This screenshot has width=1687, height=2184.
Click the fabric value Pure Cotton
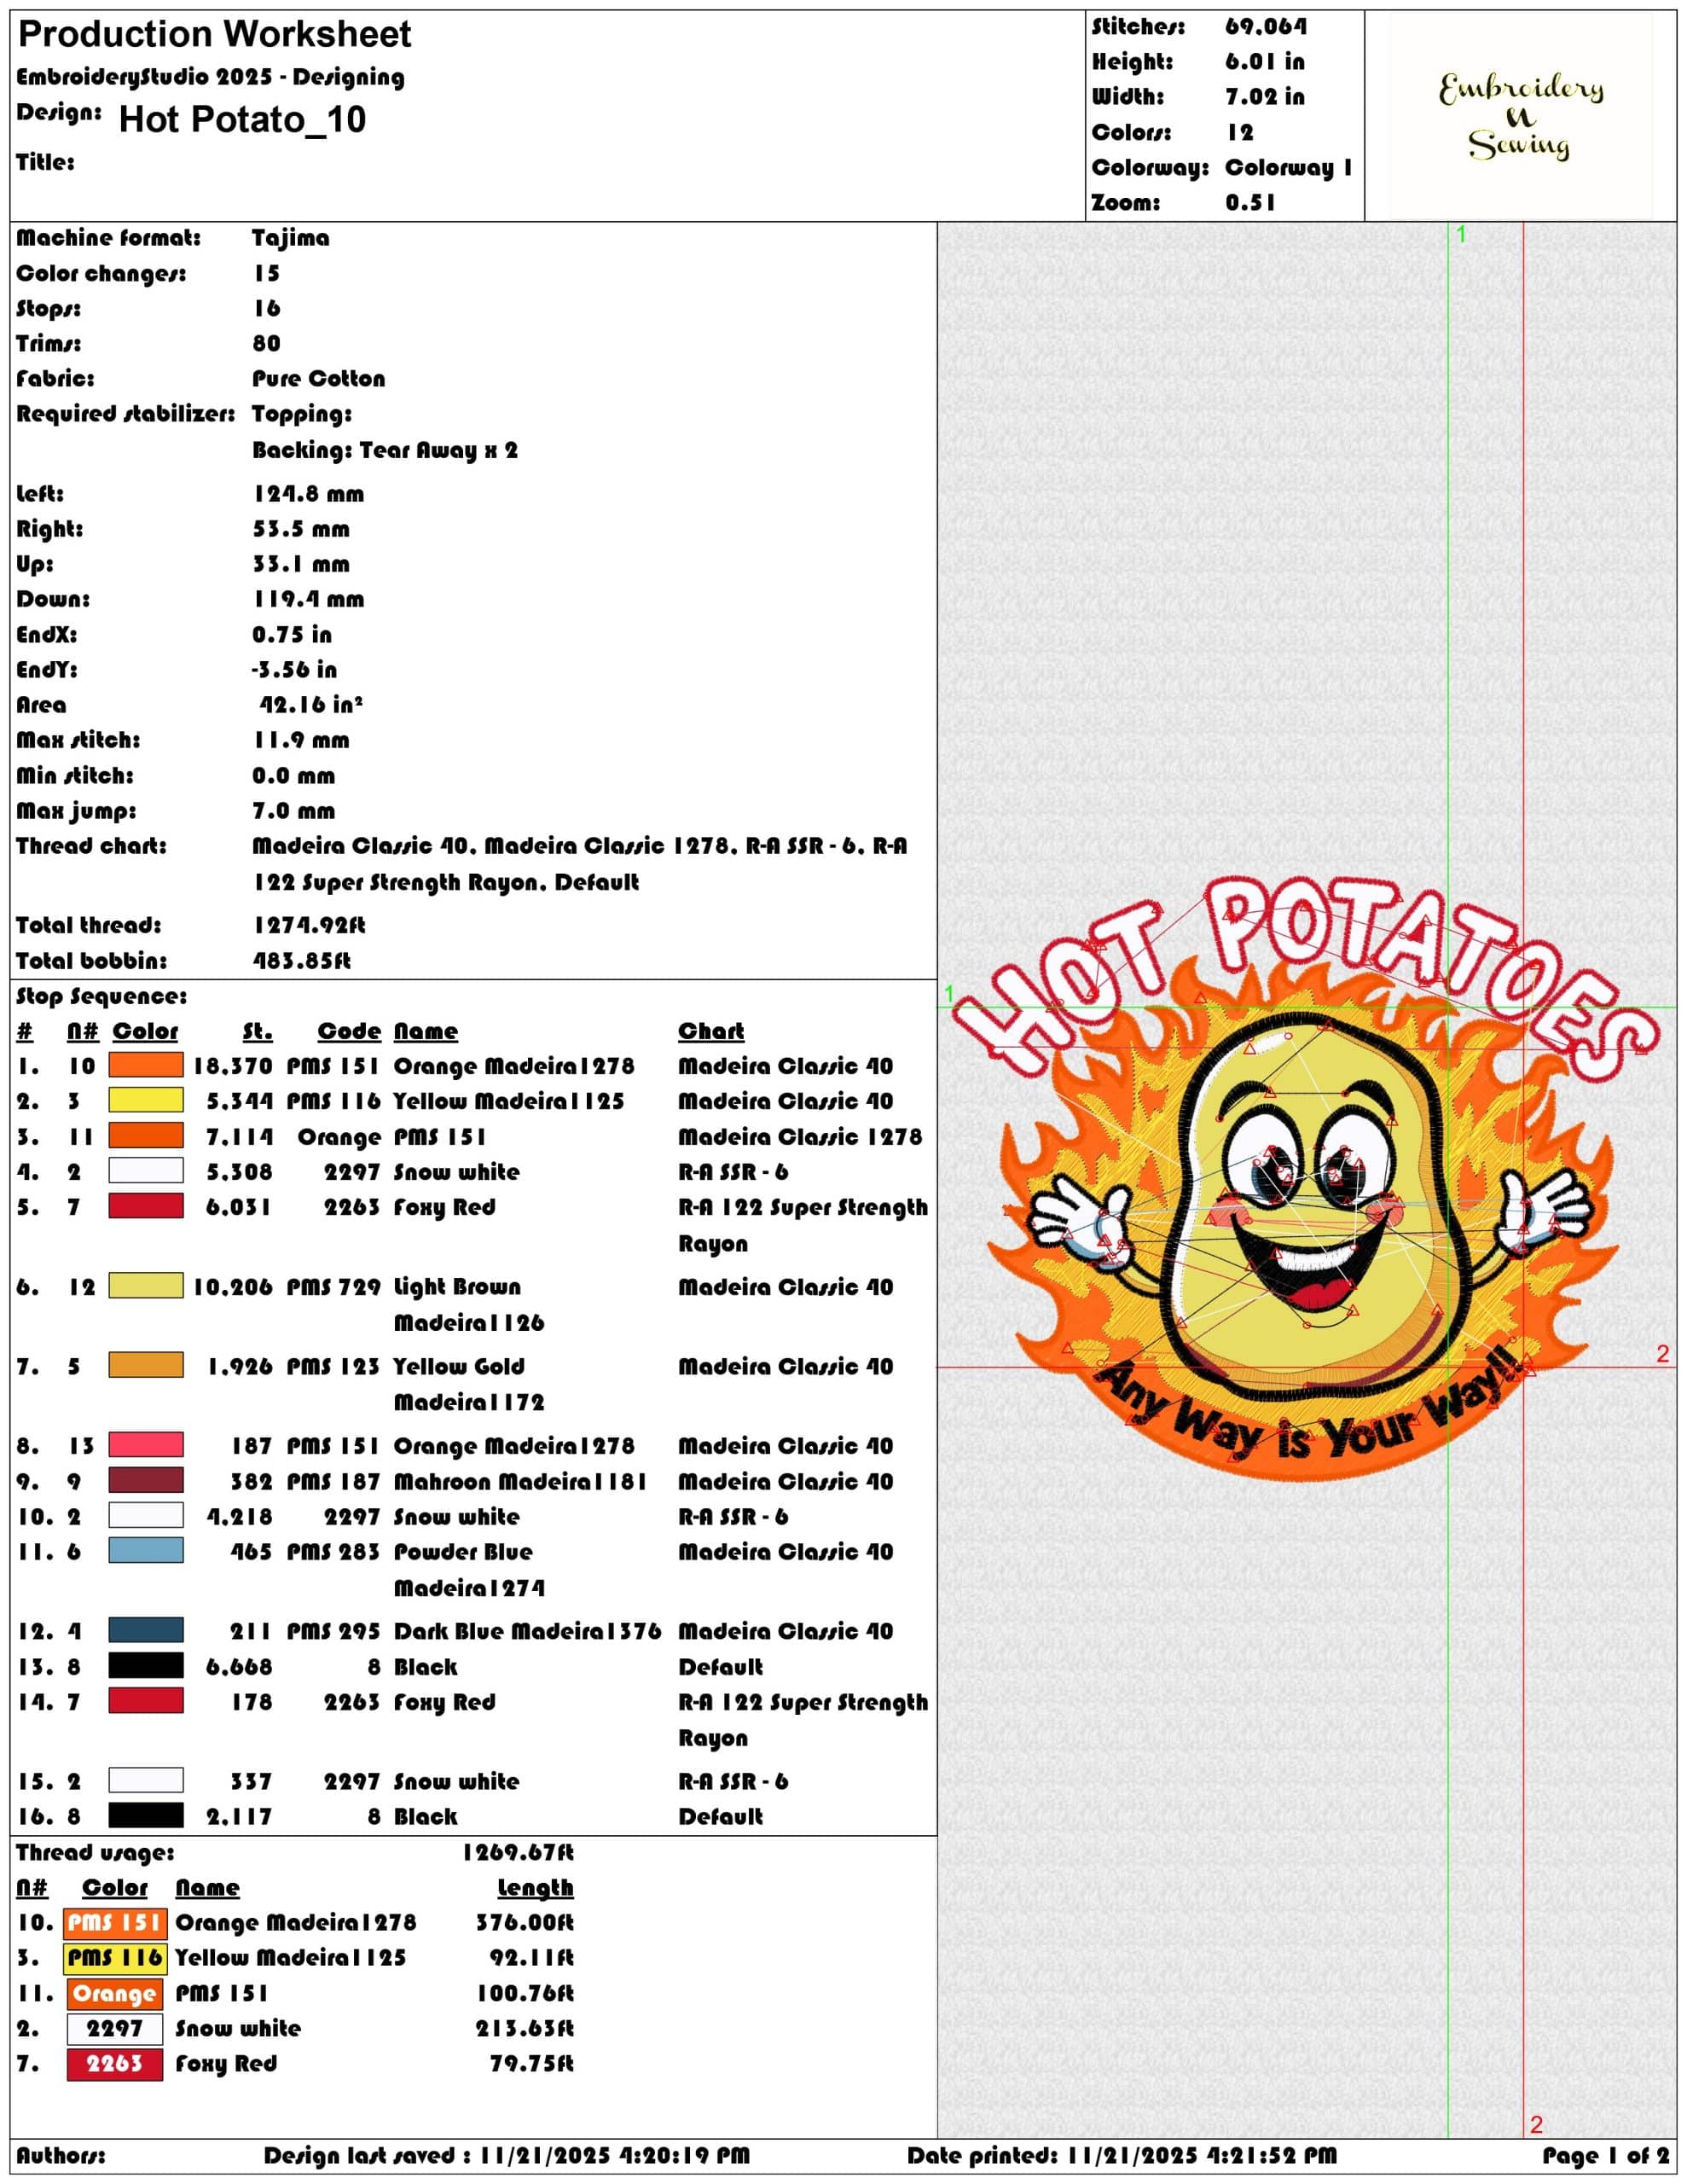318,379
